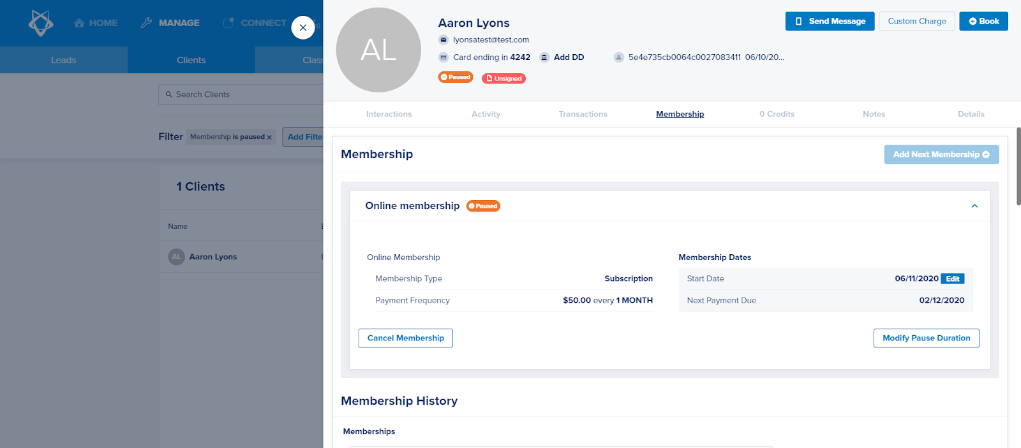This screenshot has width=1021, height=448.
Task: Click the Book button
Action: pos(983,21)
